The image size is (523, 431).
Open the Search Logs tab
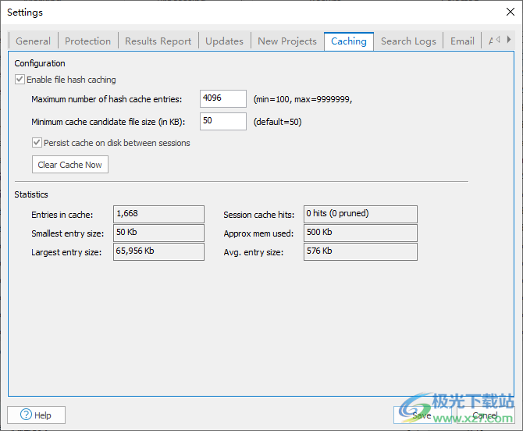[408, 41]
